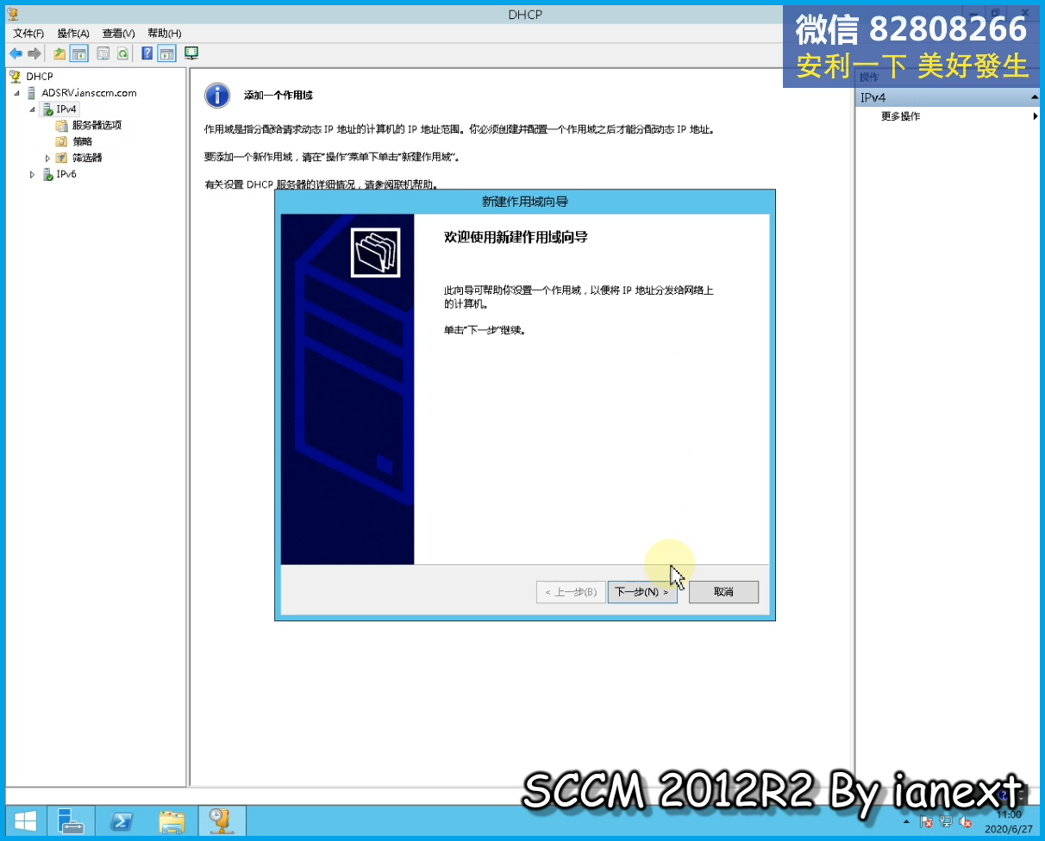Click the blue Help question mark icon
Viewport: 1045px width, 841px height.
pos(147,53)
